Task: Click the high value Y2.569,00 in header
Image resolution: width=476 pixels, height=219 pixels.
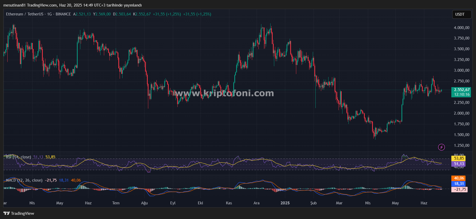Action: (x=102, y=14)
